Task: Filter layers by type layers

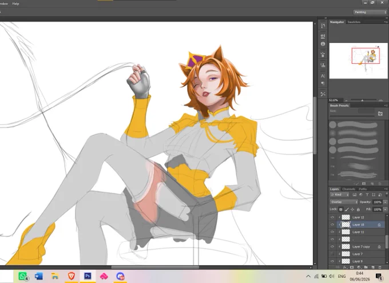Action: pyautogui.click(x=367, y=195)
